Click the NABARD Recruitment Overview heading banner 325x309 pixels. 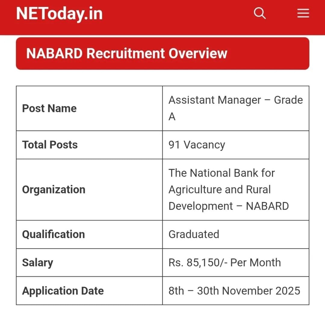click(162, 54)
